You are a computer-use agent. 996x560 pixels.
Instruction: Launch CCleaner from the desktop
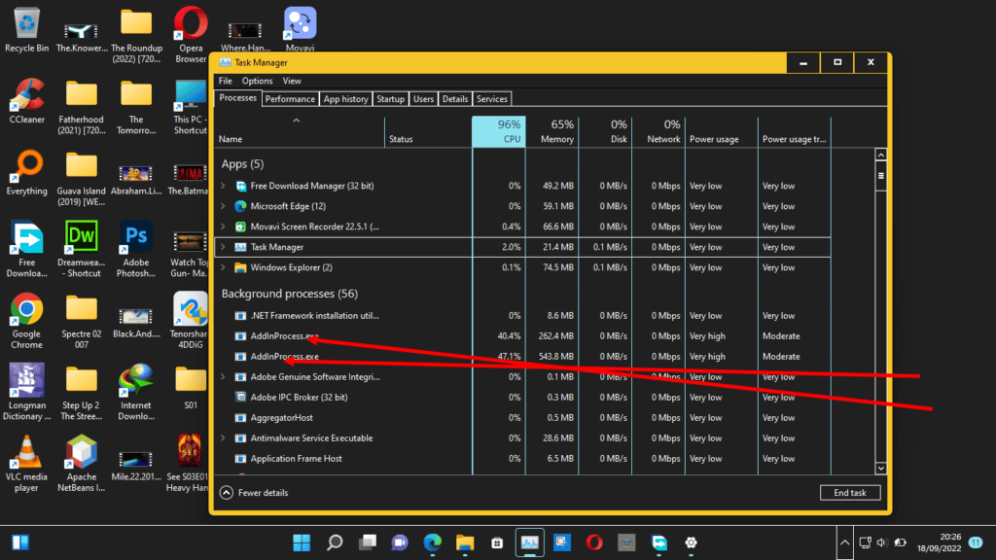26,101
